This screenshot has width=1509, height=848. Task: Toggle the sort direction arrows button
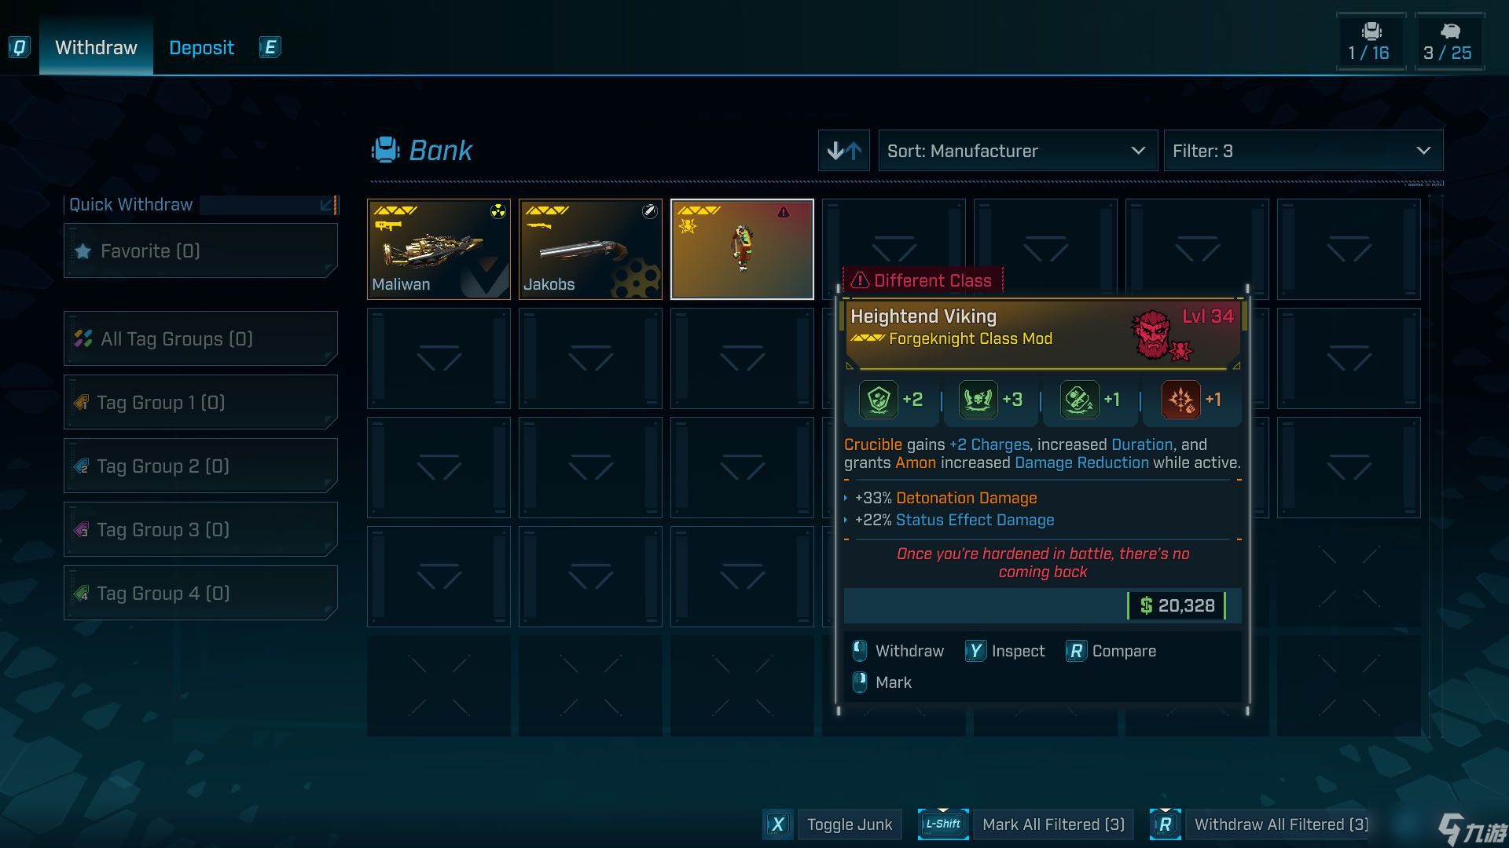pyautogui.click(x=843, y=151)
